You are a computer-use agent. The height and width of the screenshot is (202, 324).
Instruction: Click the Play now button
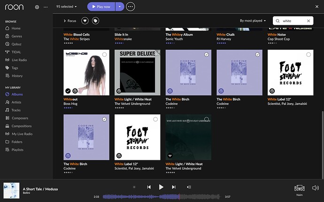coord(101,7)
